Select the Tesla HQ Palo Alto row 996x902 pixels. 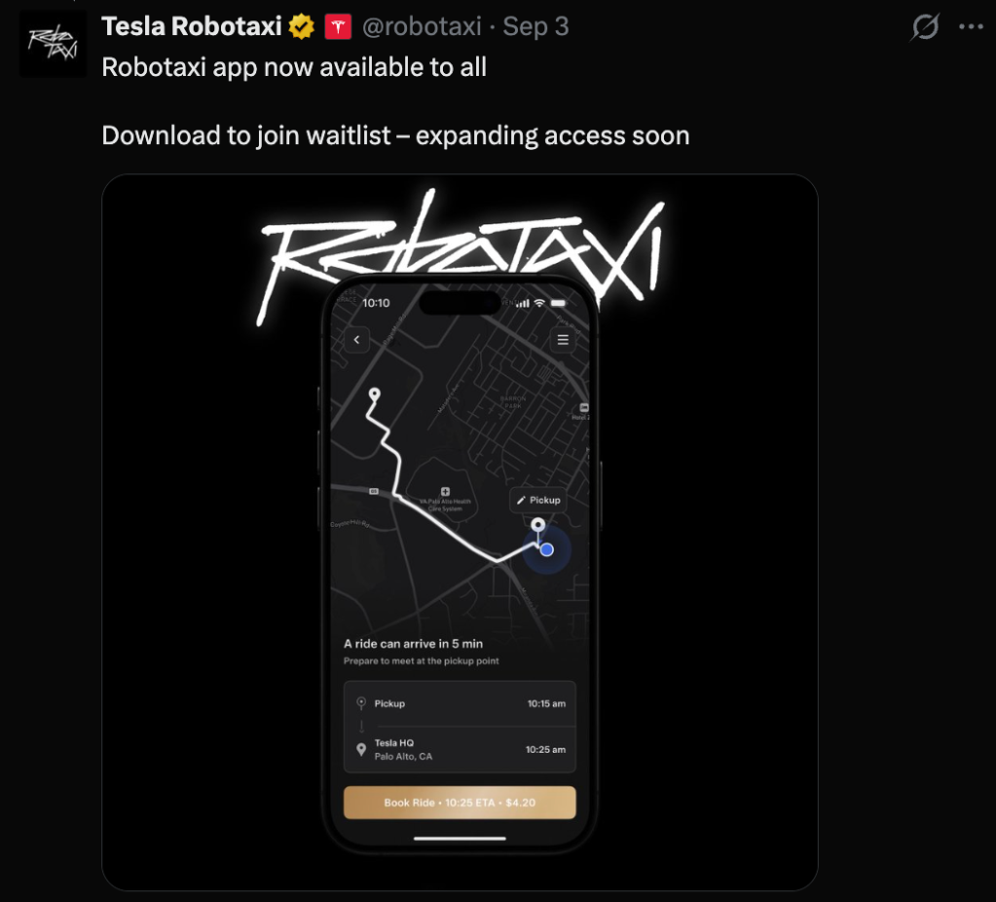coord(460,749)
